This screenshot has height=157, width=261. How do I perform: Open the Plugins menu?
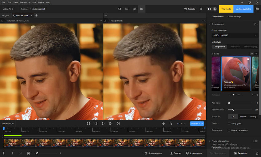point(41,2)
